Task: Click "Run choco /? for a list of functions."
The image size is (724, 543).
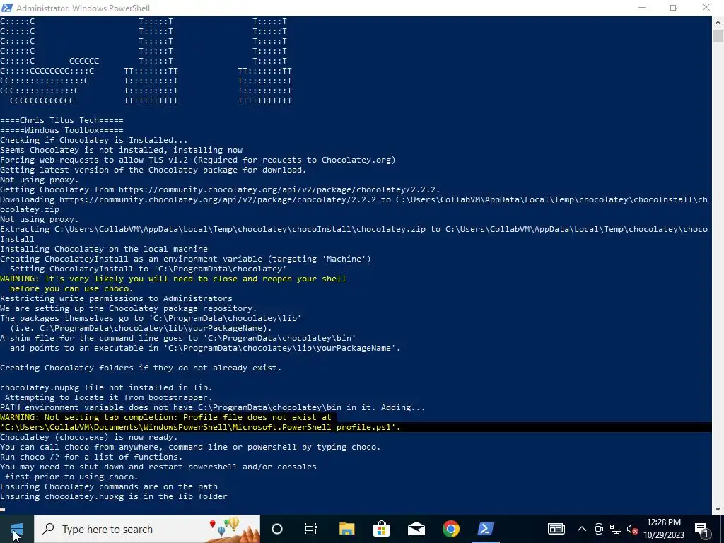Action: pyautogui.click(x=91, y=457)
